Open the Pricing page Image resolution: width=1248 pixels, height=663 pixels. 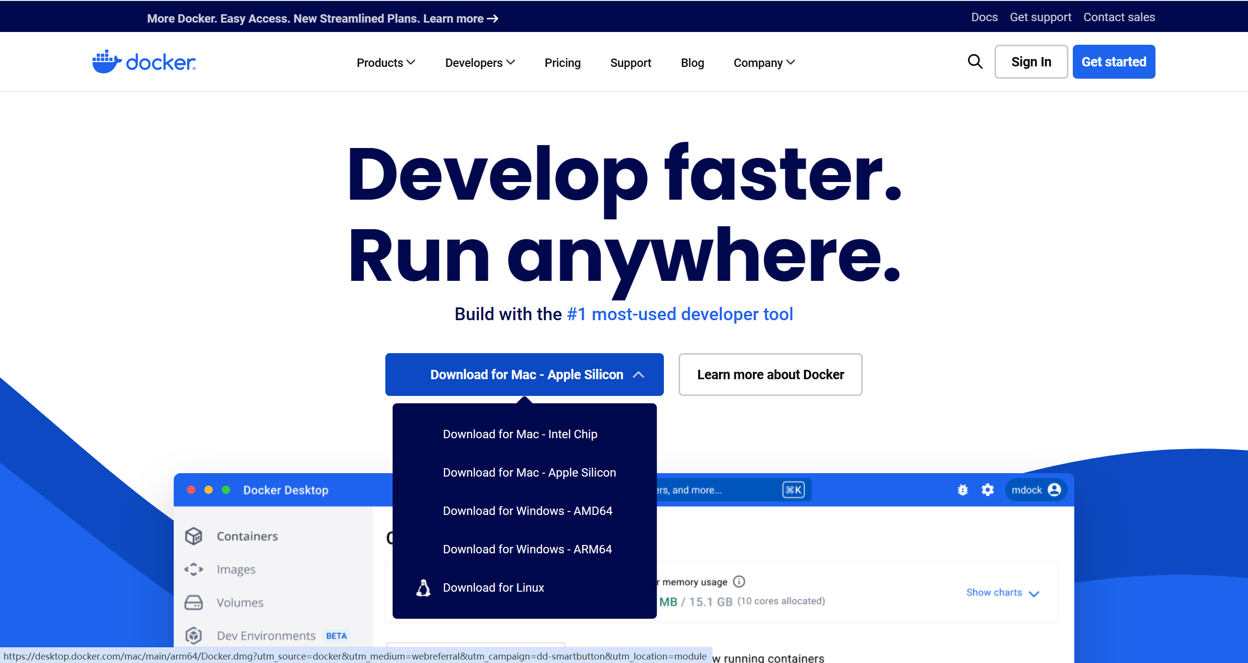(562, 63)
